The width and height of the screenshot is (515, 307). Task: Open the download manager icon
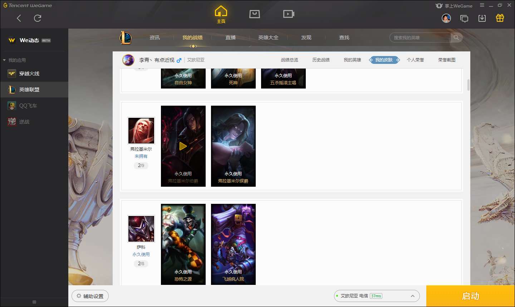point(482,18)
